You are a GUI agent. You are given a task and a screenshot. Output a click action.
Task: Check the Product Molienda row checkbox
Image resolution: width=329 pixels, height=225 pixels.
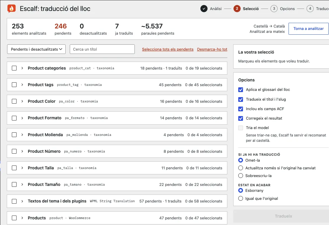[14, 135]
